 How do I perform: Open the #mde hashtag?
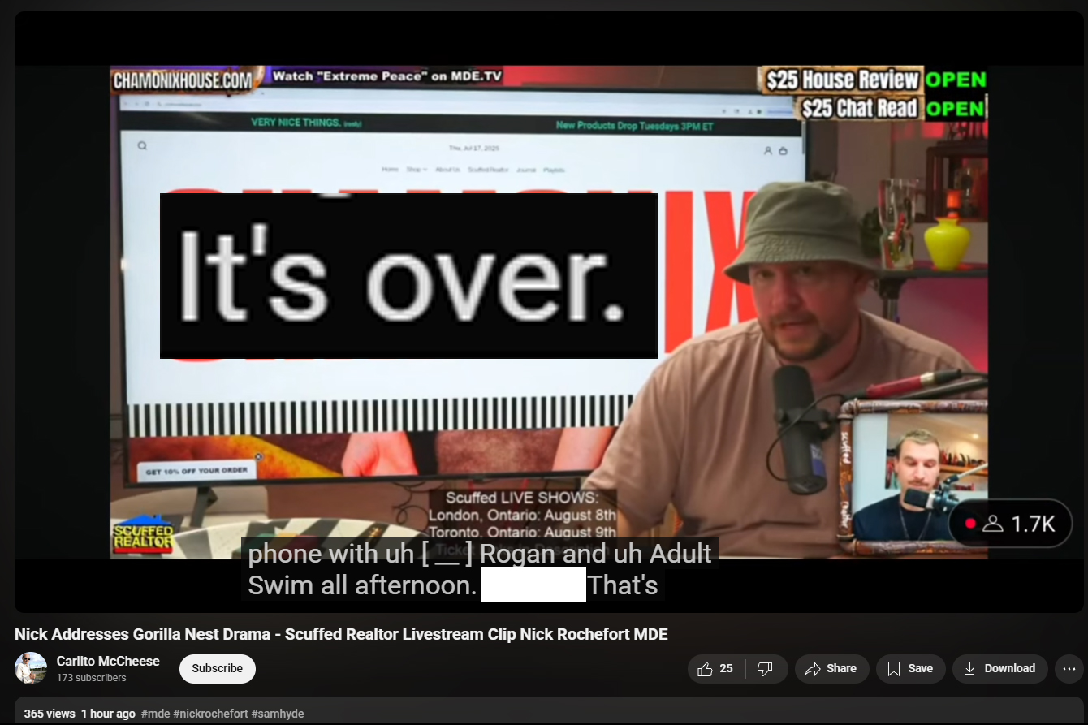(x=155, y=714)
